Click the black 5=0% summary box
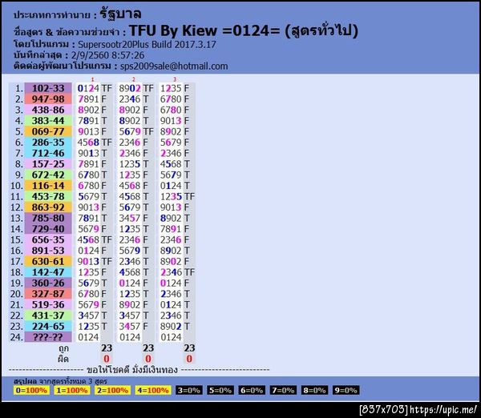This screenshot has height=418, width=481. [220, 391]
